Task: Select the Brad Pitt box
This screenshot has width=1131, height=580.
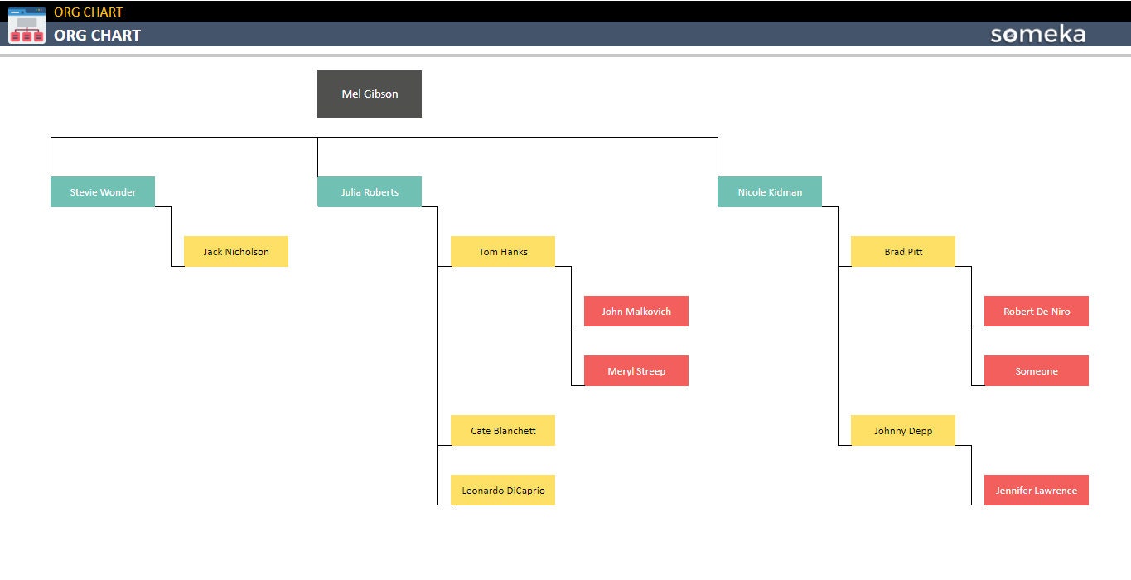Action: click(903, 251)
